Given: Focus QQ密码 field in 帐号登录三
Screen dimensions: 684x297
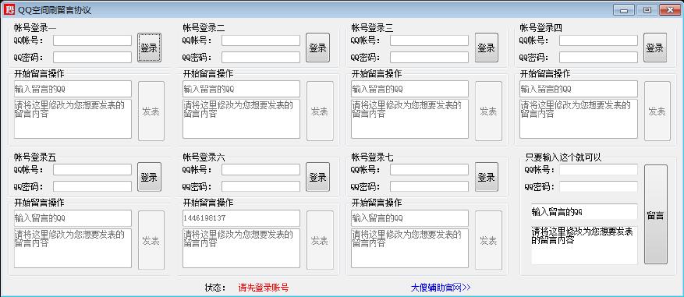Looking at the screenshot, I should (429, 57).
